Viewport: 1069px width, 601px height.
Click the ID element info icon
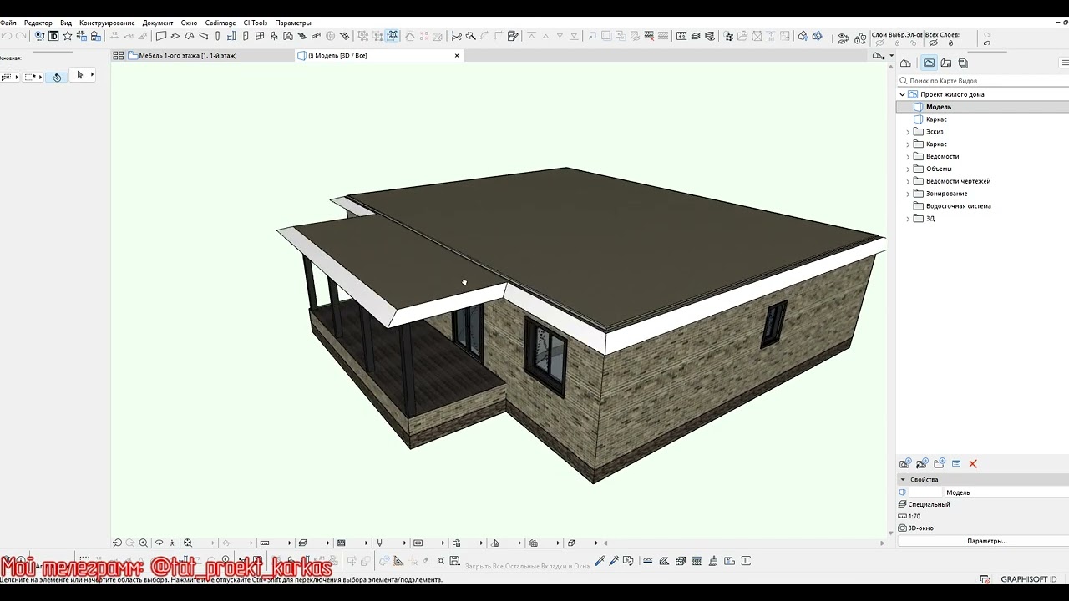(53, 36)
